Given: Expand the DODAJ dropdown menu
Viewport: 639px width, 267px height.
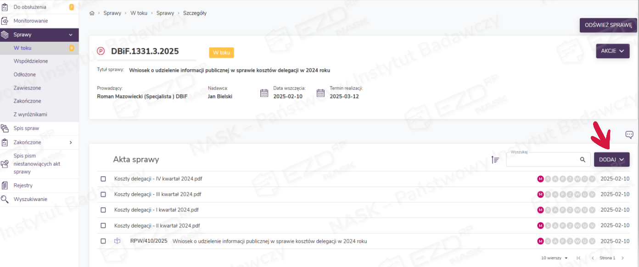Looking at the screenshot, I should tap(611, 159).
